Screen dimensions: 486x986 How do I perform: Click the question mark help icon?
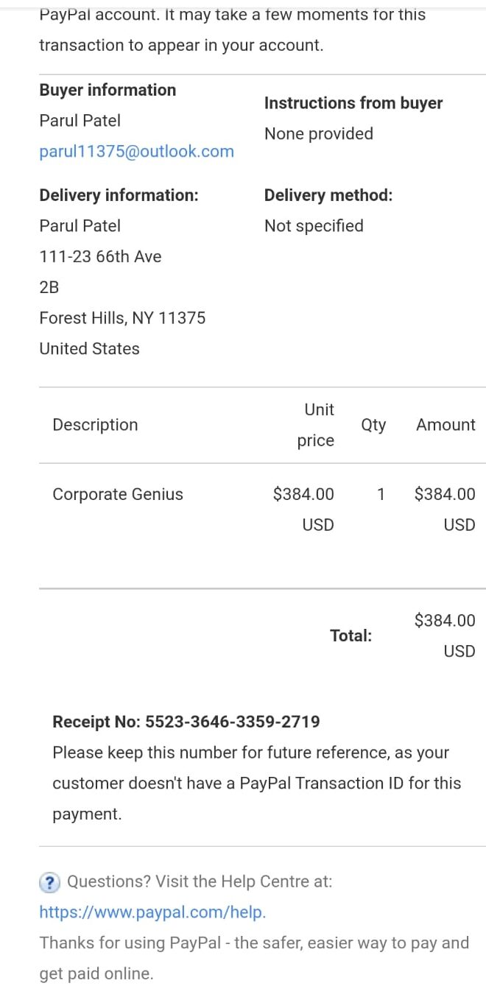coord(49,881)
